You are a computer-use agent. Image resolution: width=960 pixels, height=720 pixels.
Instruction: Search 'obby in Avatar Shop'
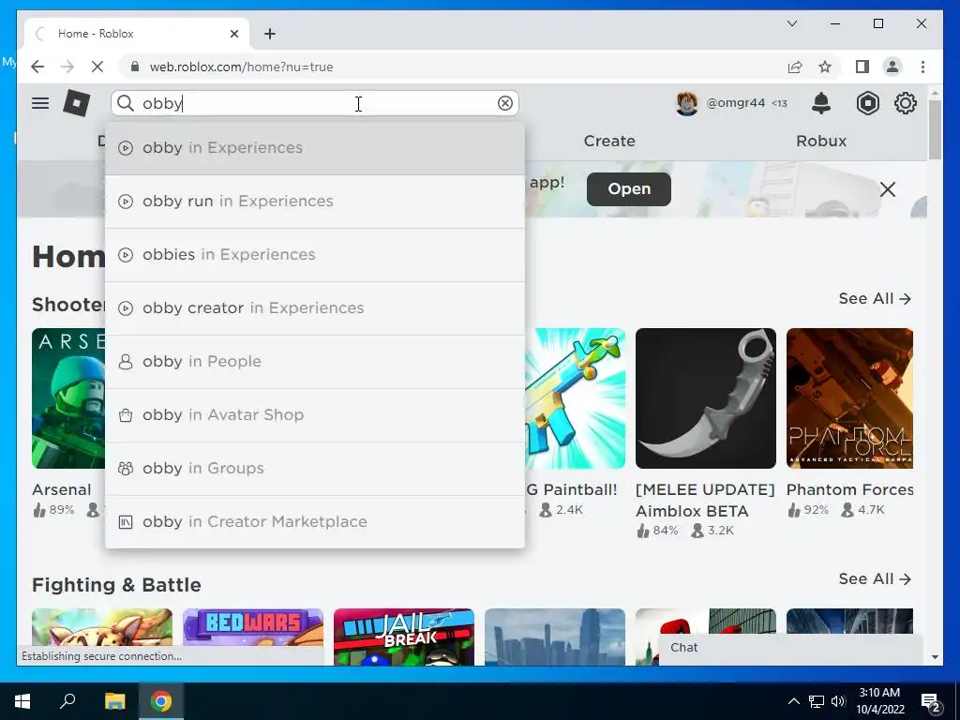(315, 415)
